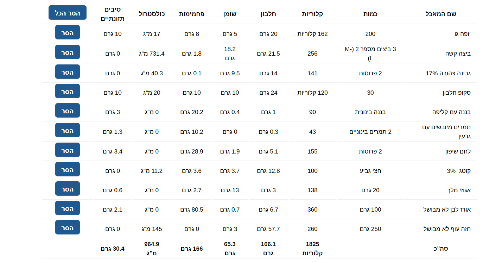Remove the לחם שיפון row
This screenshot has width=483, height=263.
pos(68,150)
